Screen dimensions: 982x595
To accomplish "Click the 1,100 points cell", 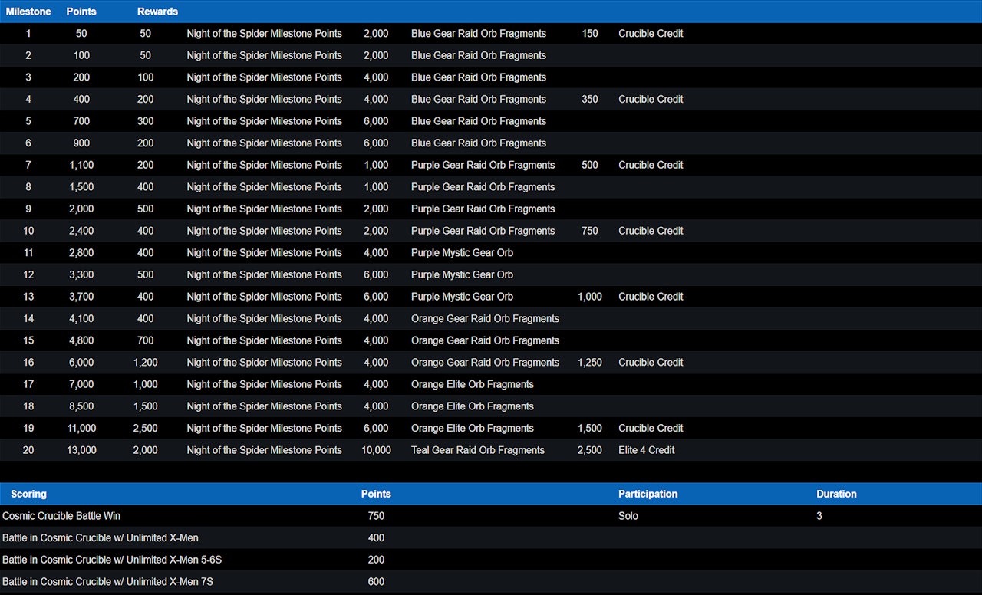I will [81, 165].
